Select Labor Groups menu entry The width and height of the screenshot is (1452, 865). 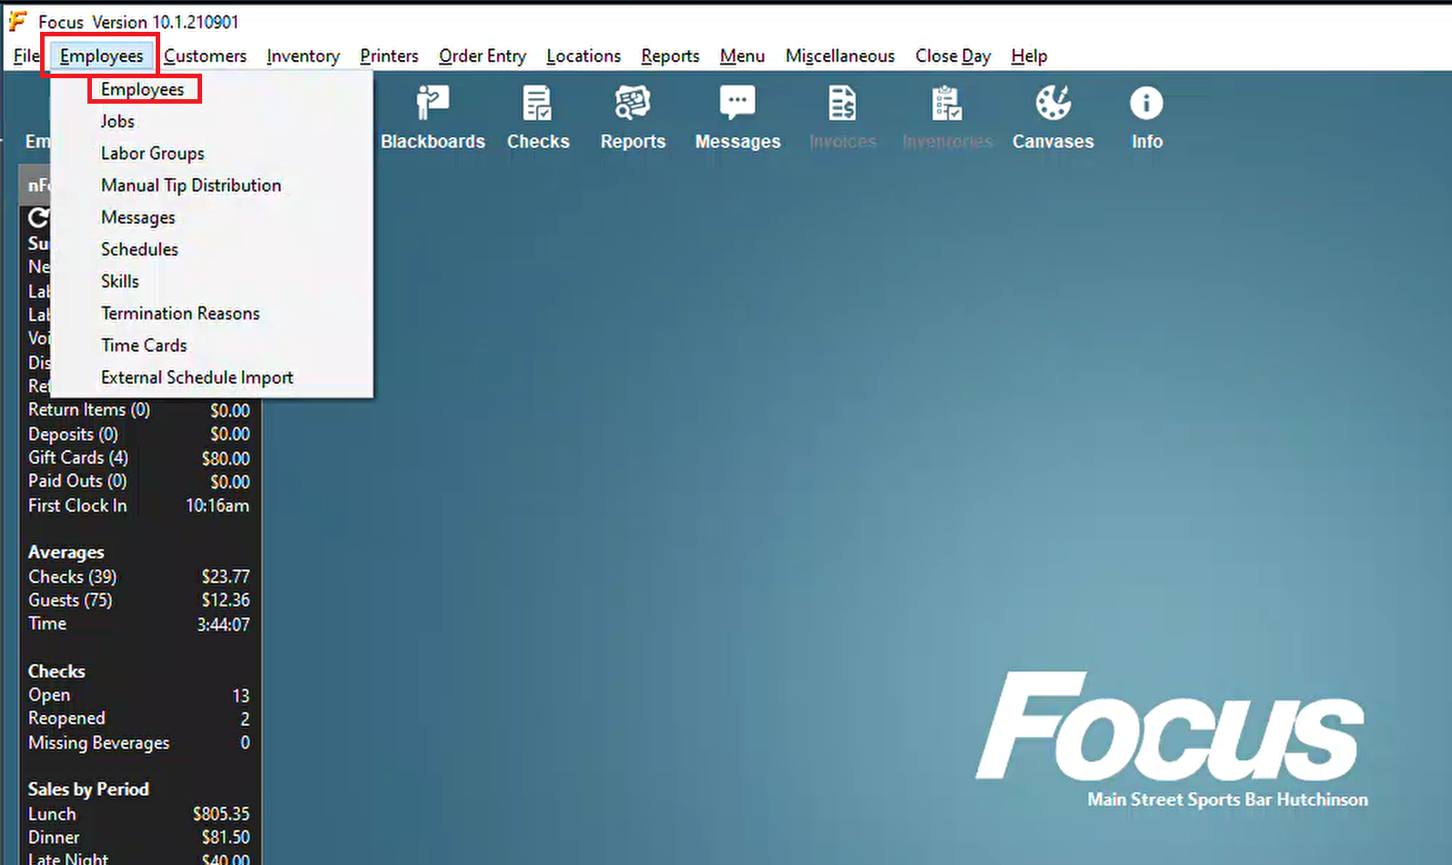[x=152, y=153]
